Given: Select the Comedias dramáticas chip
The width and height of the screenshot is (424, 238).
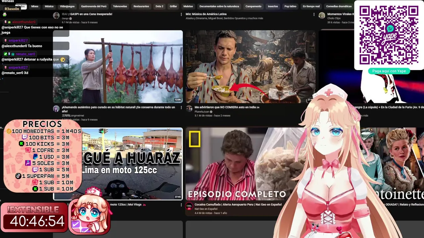Looking at the screenshot, I should click(339, 6).
